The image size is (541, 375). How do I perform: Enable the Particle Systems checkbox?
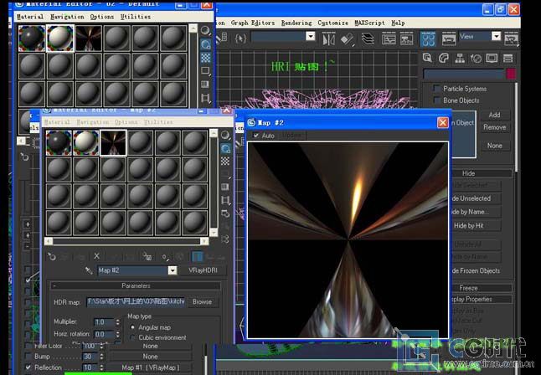[x=436, y=89]
